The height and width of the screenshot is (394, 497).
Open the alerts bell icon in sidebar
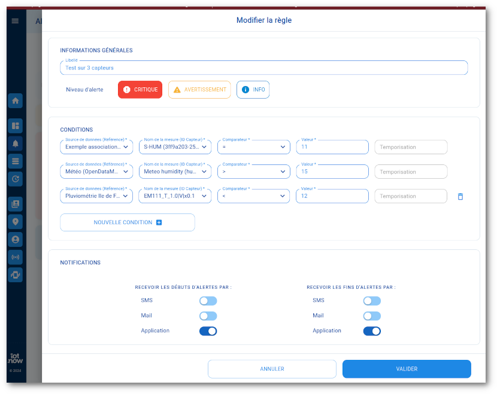point(15,143)
